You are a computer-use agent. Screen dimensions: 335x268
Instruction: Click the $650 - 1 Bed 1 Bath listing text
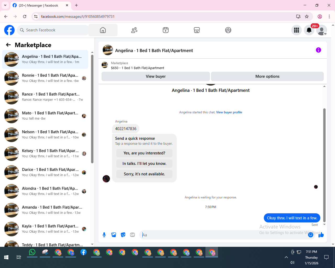point(138,68)
